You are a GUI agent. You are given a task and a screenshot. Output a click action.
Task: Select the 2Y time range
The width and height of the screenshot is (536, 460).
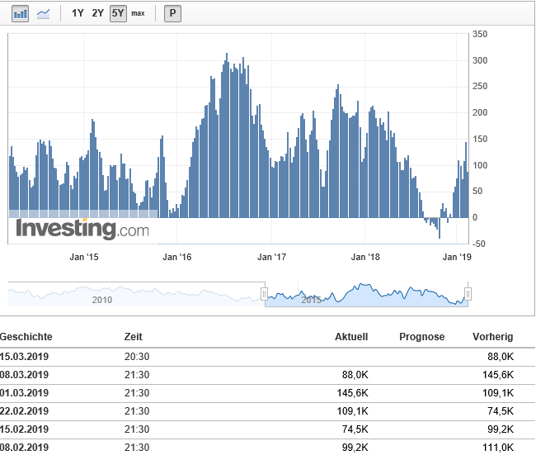[x=98, y=13]
